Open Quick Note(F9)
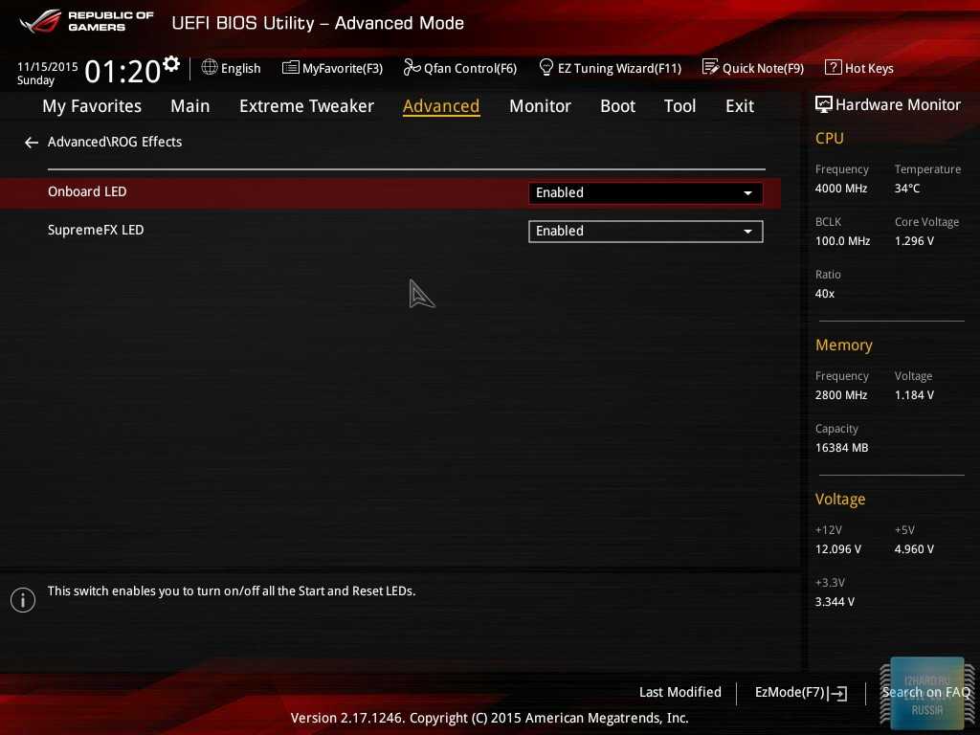This screenshot has width=980, height=735. 752,68
